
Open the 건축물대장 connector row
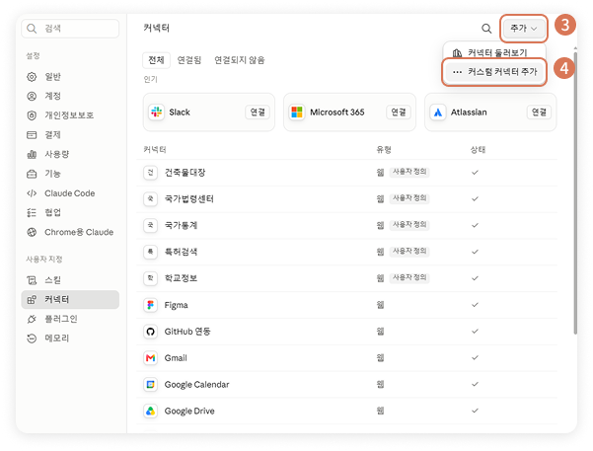click(346, 173)
